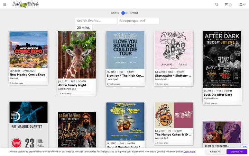Viewport: 249px width, 156px height.
Task: Click the New Mexico Comic Expo title
Action: click(27, 75)
